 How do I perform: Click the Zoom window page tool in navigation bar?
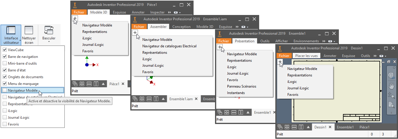point(391,104)
